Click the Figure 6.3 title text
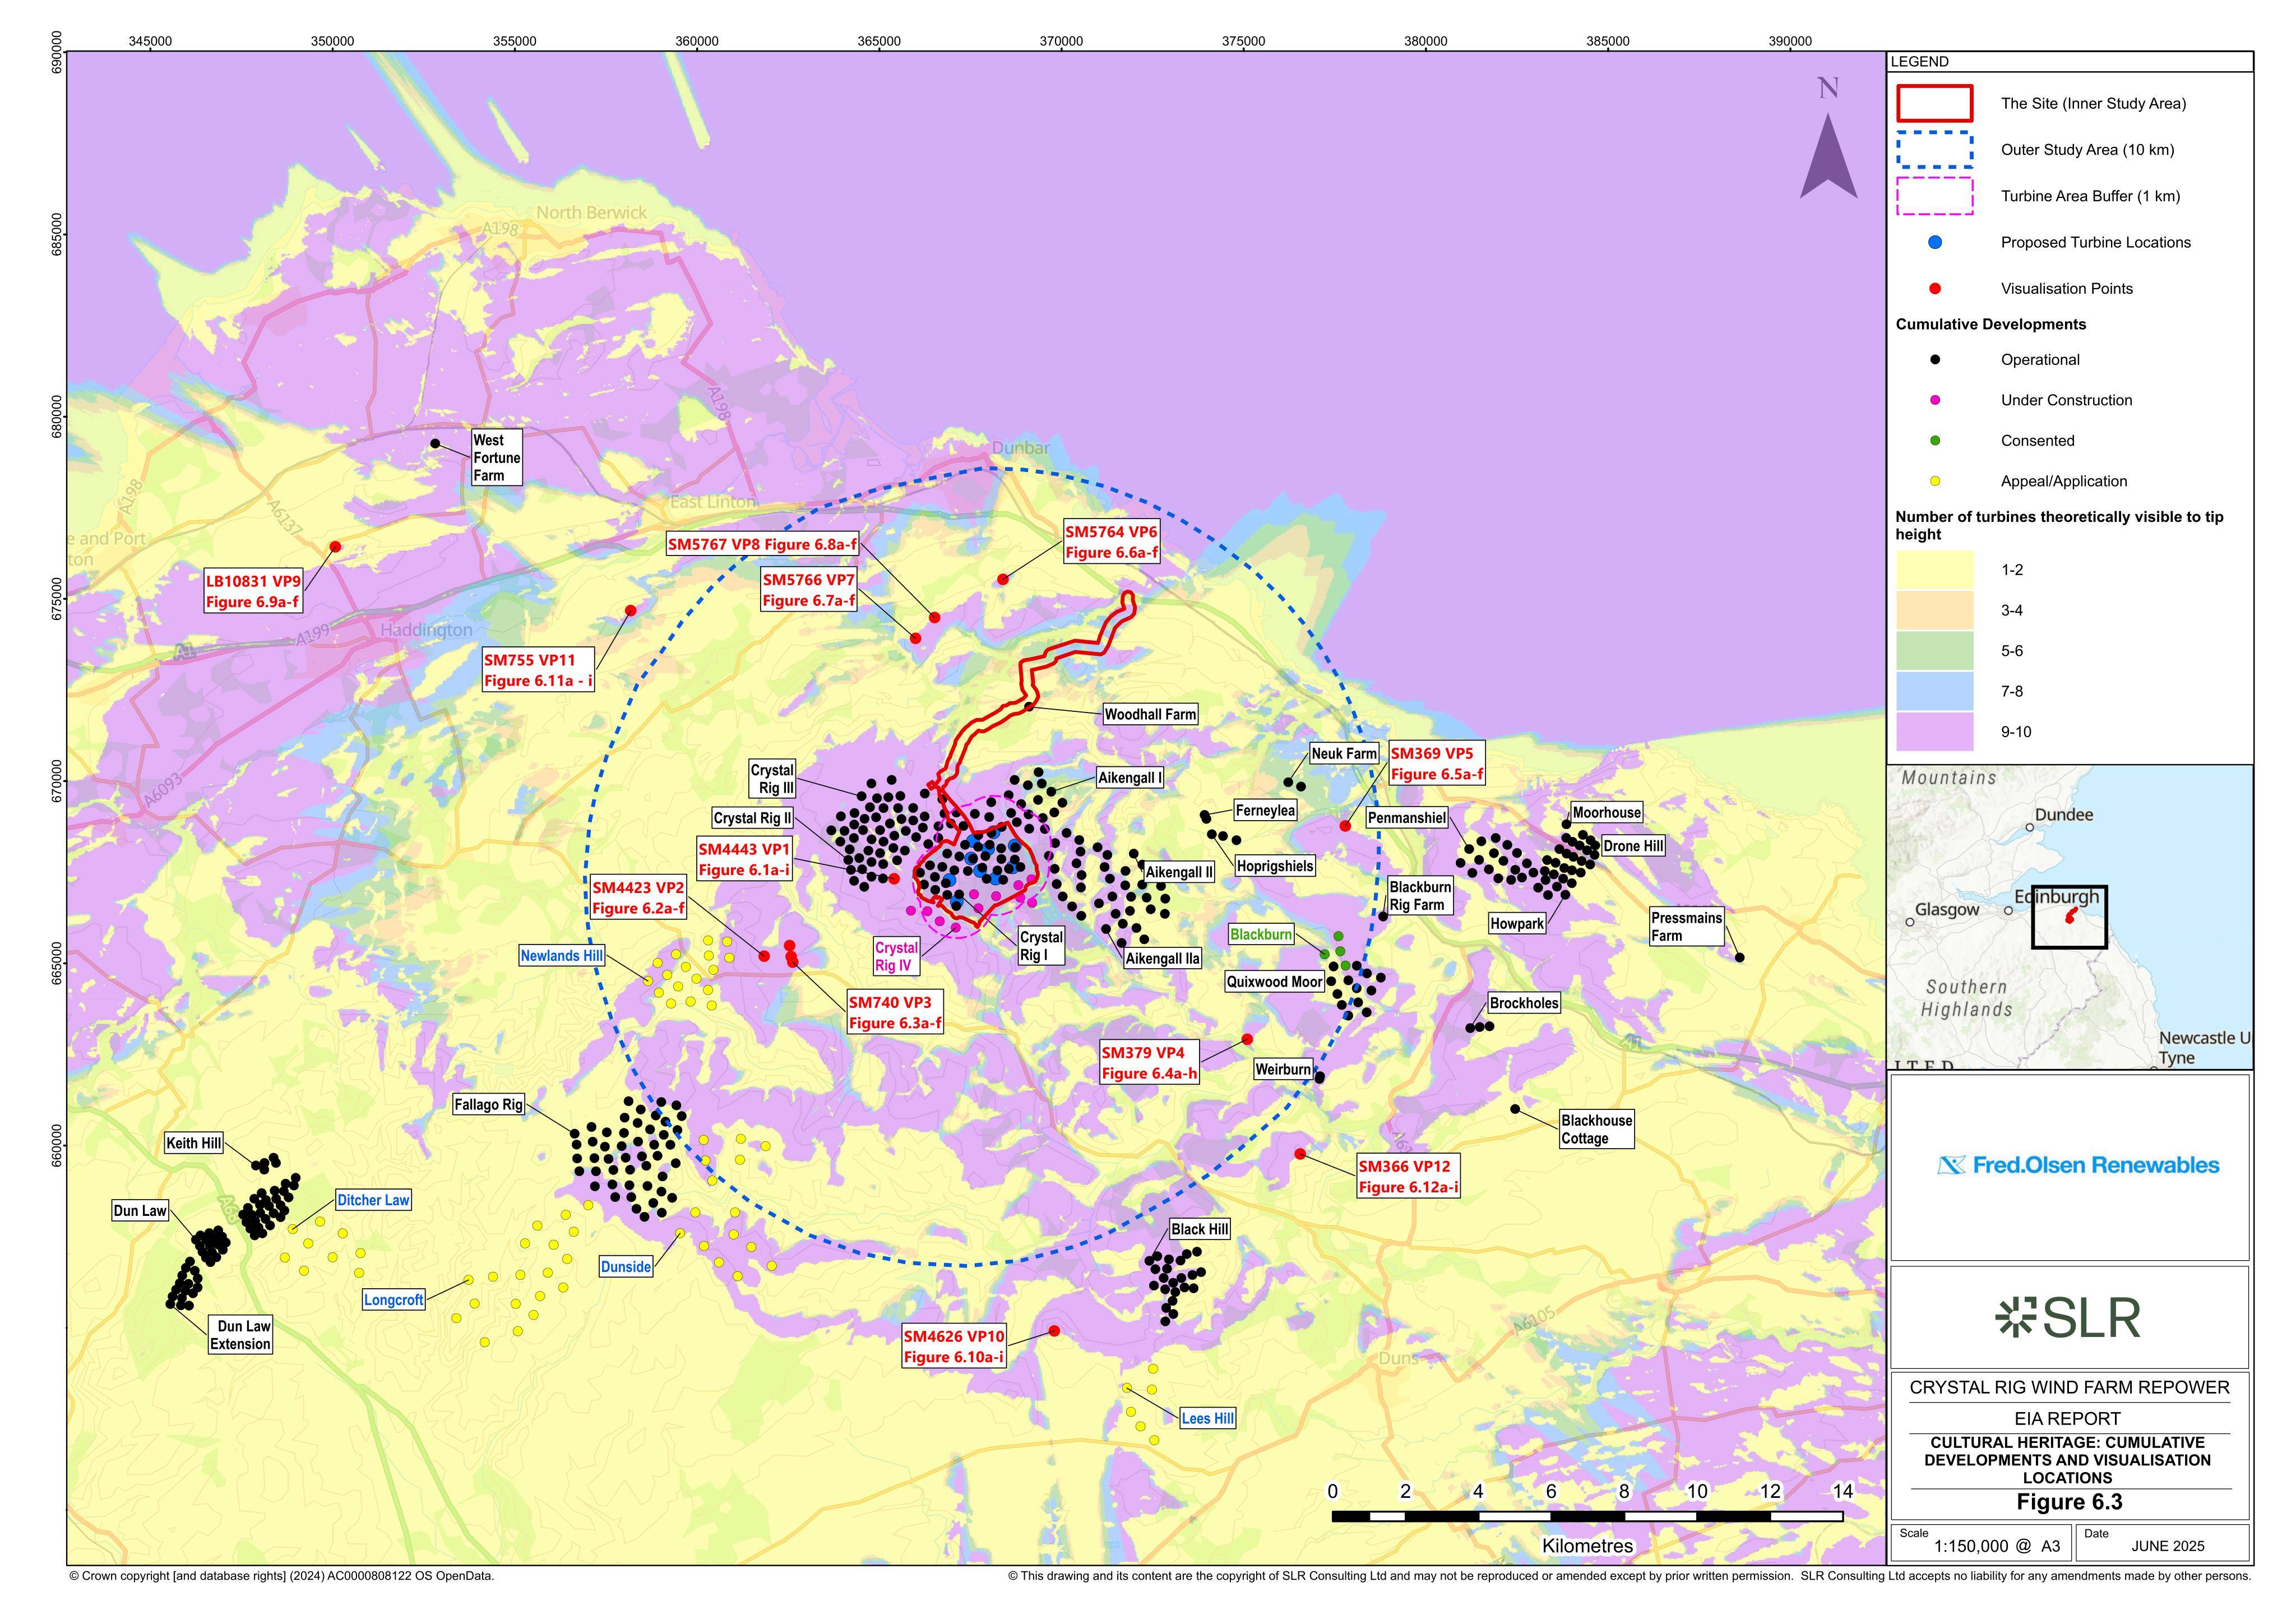The image size is (2296, 1624). click(2069, 1502)
